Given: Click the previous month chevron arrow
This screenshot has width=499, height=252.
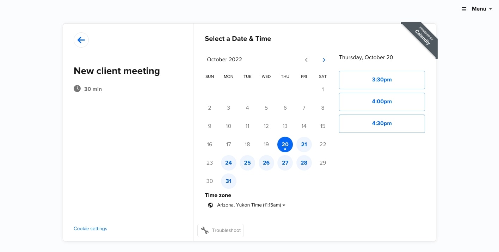Looking at the screenshot, I should click(x=306, y=60).
